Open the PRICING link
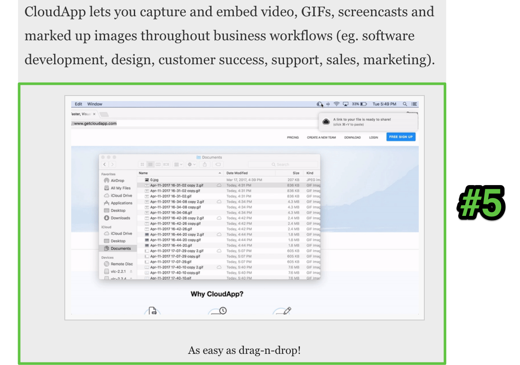 293,138
